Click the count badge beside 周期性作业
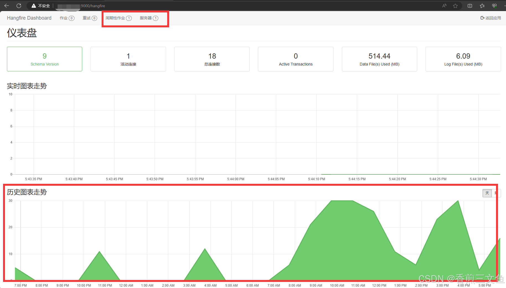 point(129,18)
